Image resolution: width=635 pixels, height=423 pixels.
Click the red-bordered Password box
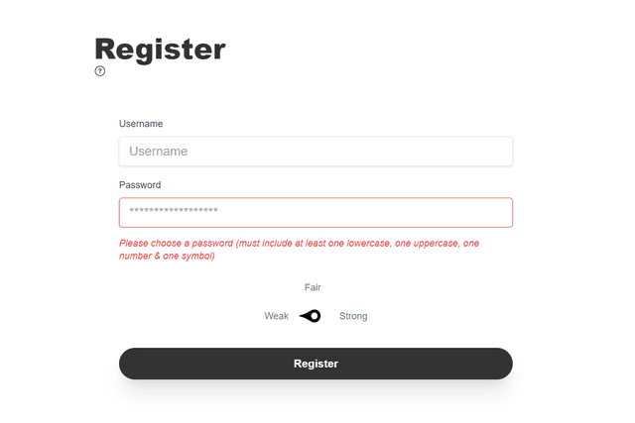pyautogui.click(x=397, y=212)
